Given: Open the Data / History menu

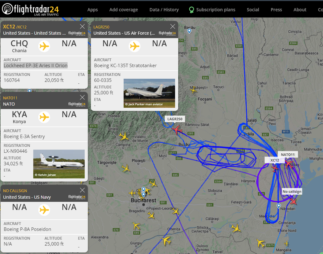Looking at the screenshot, I should click(x=164, y=10).
